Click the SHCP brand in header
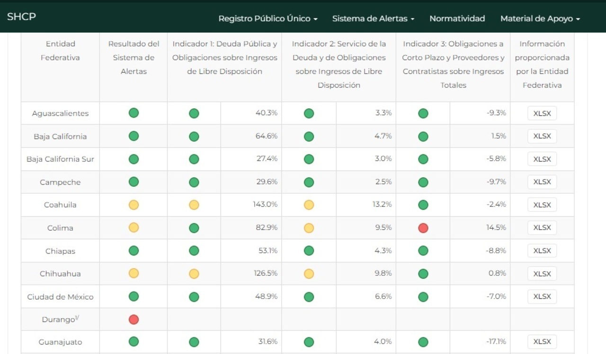 point(21,17)
